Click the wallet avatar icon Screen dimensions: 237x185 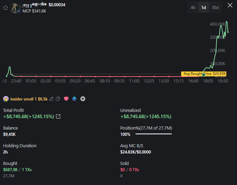(x=6, y=99)
